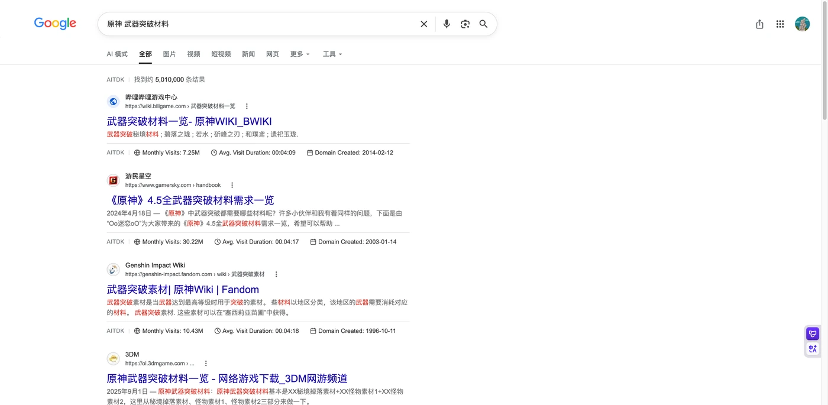Click the www.gamersky.com URL breadcrumb
This screenshot has height=405, width=828.
point(173,185)
